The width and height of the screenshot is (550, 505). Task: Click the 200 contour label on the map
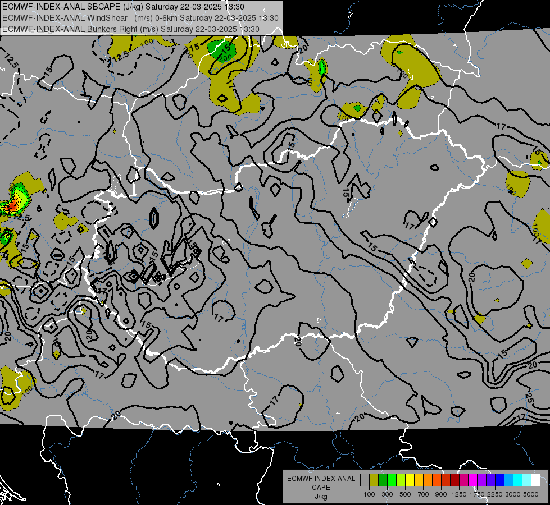tap(226, 57)
